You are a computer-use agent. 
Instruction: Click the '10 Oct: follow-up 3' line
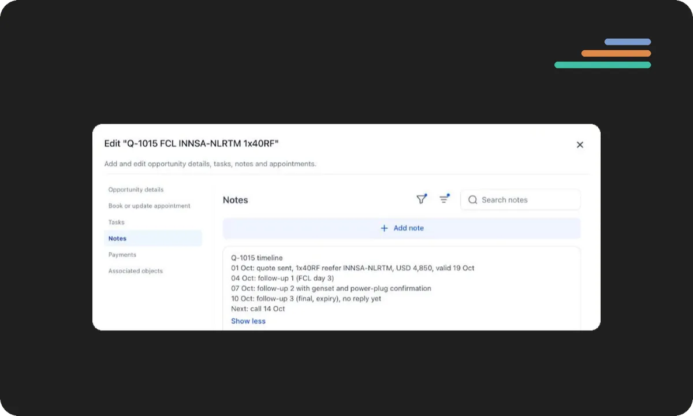pyautogui.click(x=306, y=299)
